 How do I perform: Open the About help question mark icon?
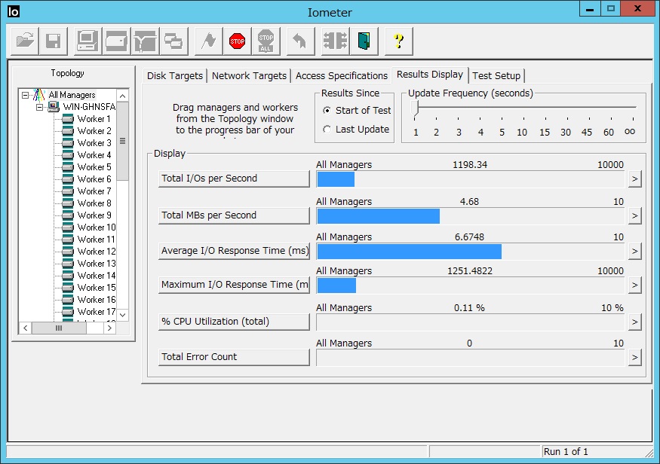coord(399,41)
